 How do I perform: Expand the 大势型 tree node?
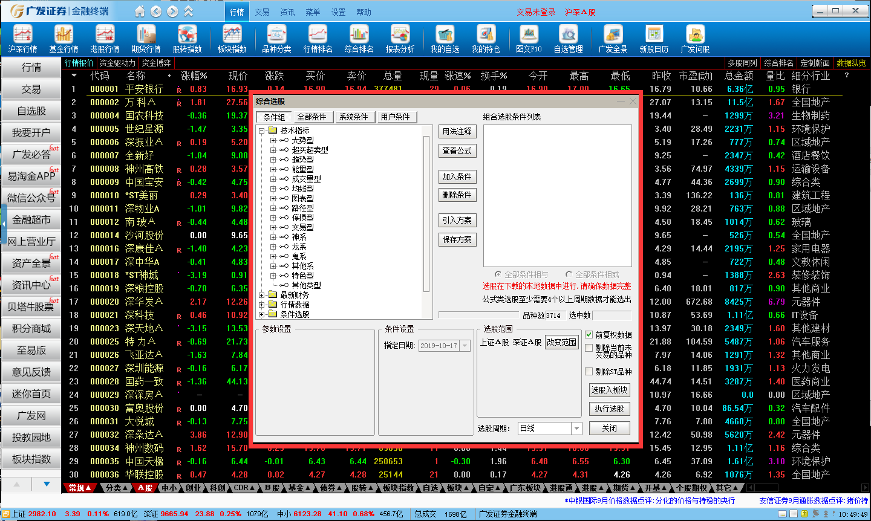coord(273,140)
